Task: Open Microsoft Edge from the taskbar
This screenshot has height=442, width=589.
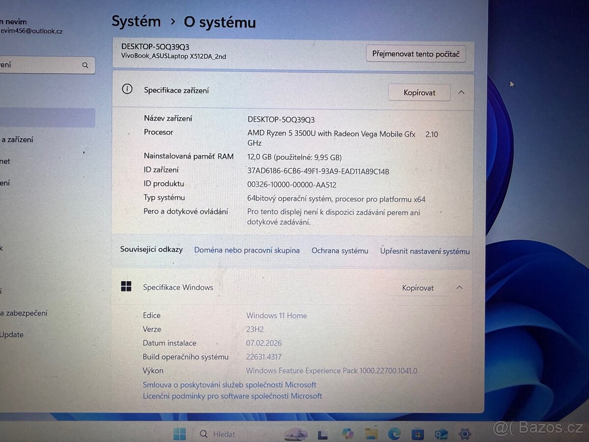Action: pyautogui.click(x=393, y=434)
